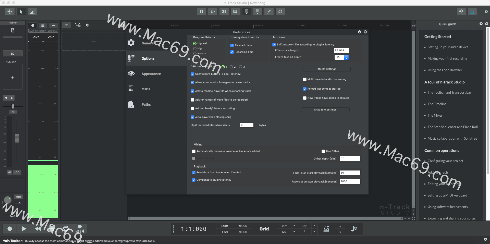Viewport: 490px width, 244px height.
Task: Lower Key with the down arrow
Action: pos(314,232)
